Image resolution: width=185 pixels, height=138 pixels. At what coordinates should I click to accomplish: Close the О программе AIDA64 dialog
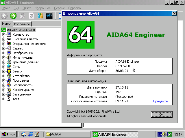[x=174, y=13]
